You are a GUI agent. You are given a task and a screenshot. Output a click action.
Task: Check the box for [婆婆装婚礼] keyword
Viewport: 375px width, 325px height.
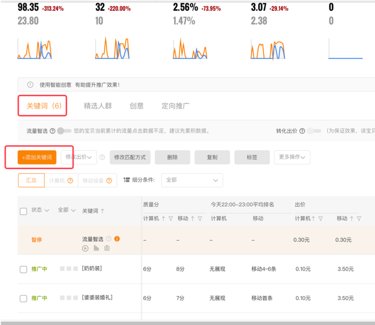[23, 298]
